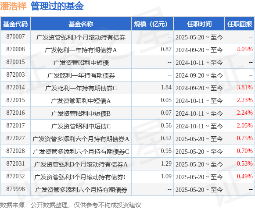Click the 任职时间 column header

pyautogui.click(x=199, y=24)
